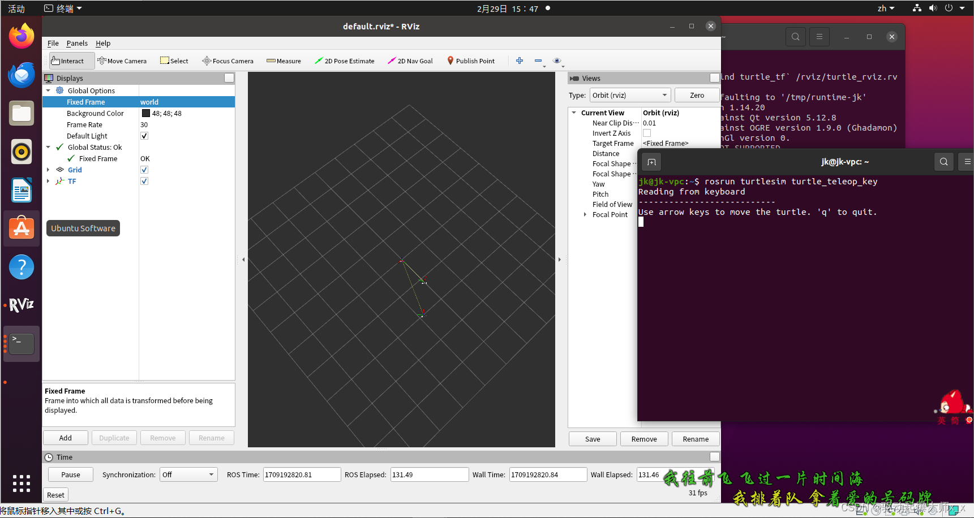Open RViz from the Ubuntu dock

(x=21, y=304)
